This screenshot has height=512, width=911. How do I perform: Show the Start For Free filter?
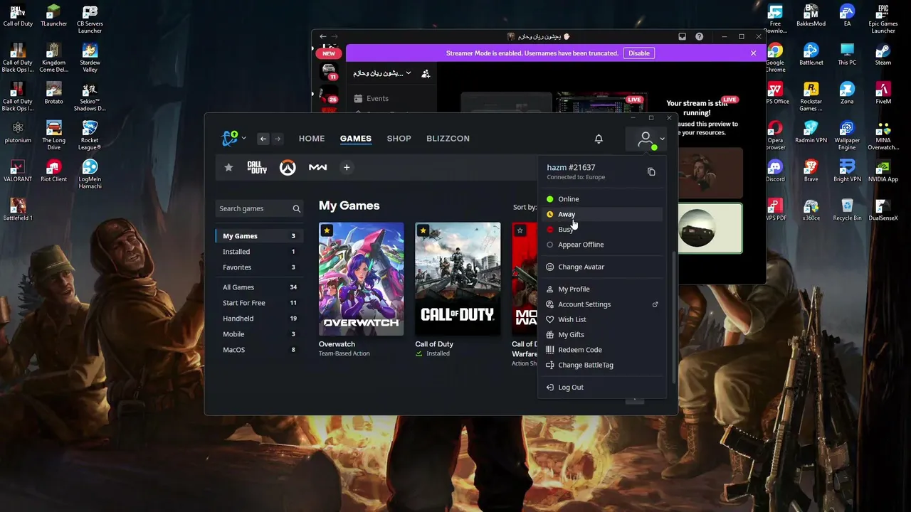pos(260,303)
